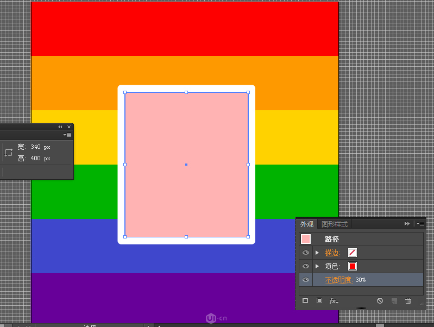Toggle visibility eye of 填色 fill row
The width and height of the screenshot is (434, 327).
tap(306, 266)
